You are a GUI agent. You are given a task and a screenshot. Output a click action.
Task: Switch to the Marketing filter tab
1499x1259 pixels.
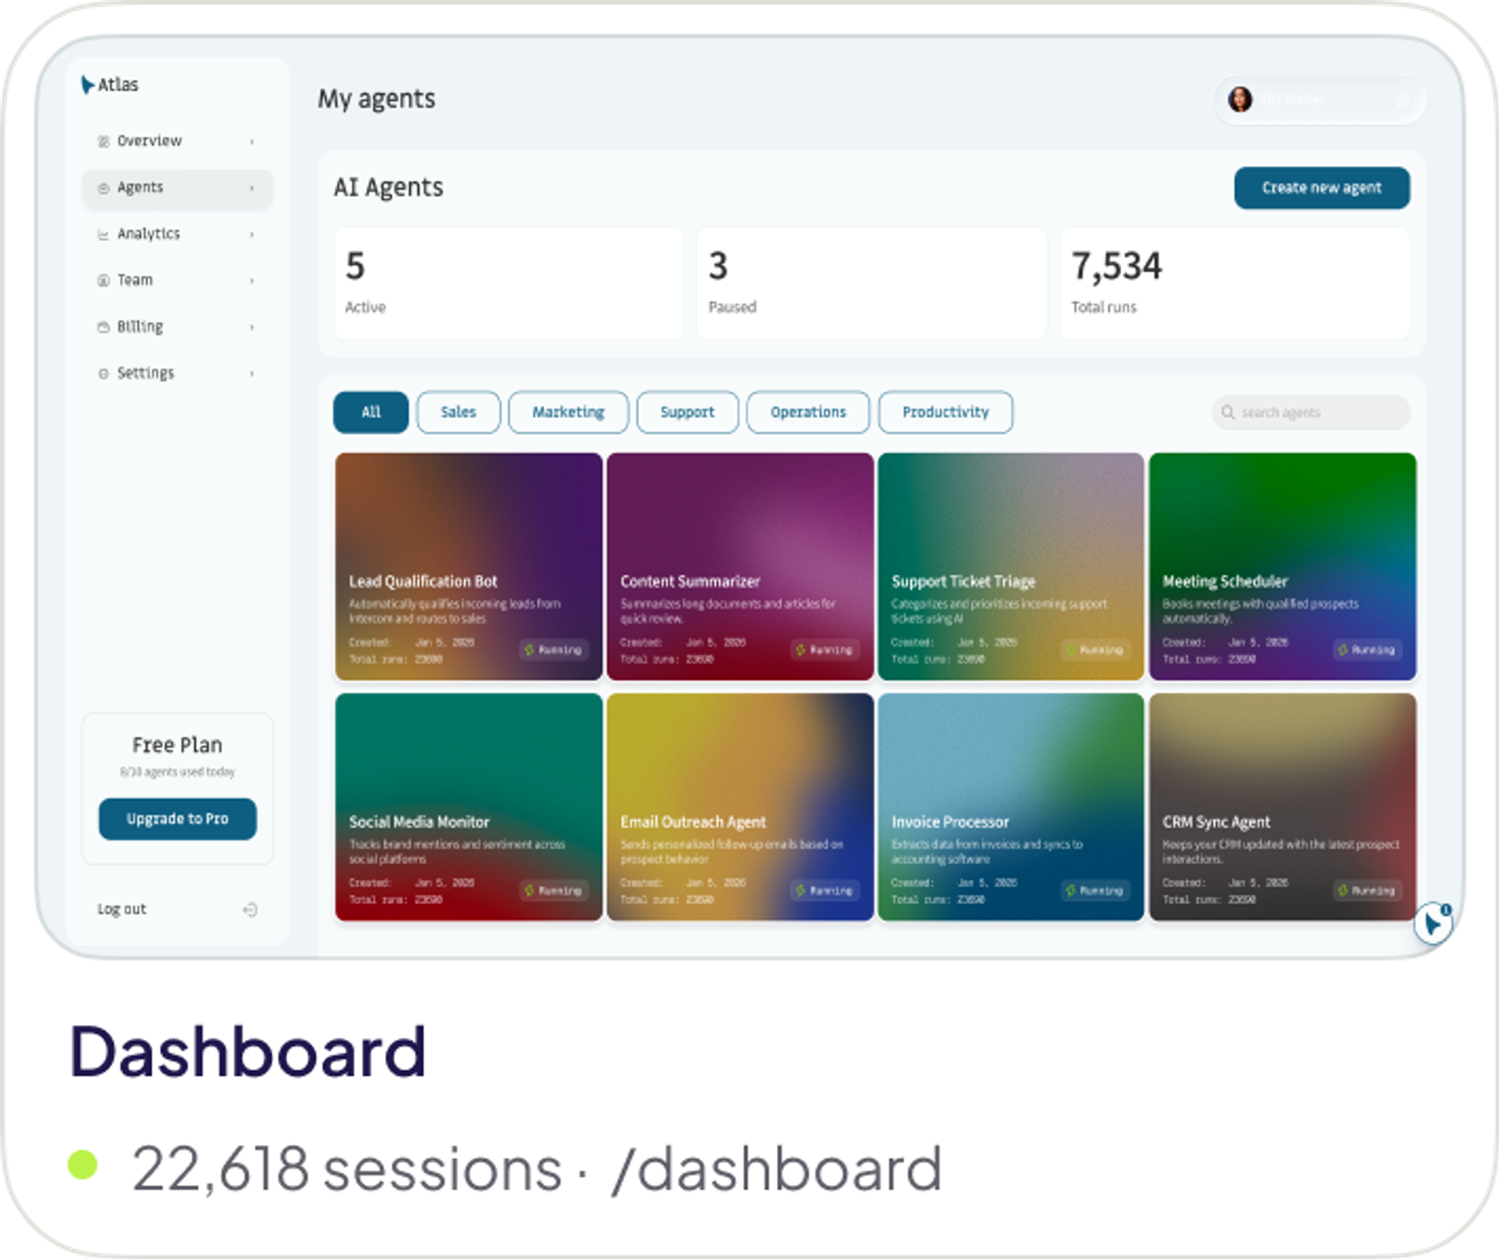point(568,412)
